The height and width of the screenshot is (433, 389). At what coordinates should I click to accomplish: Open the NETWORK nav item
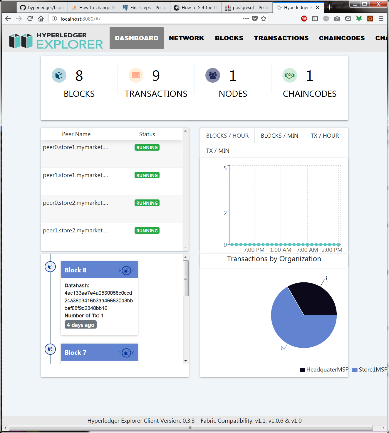point(187,38)
